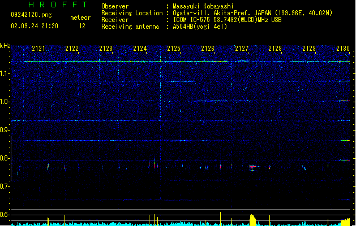Click the date stamp 02.09.24 21:20
Viewport: 356px width, 226px height.
35,26
